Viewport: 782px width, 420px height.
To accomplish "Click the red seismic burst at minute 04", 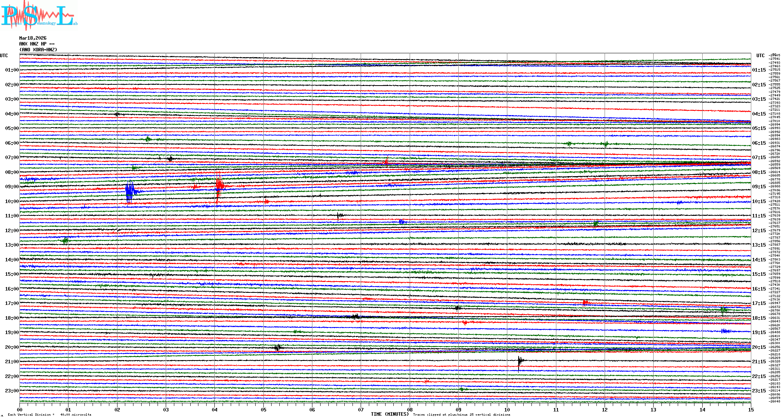I will click(x=219, y=185).
